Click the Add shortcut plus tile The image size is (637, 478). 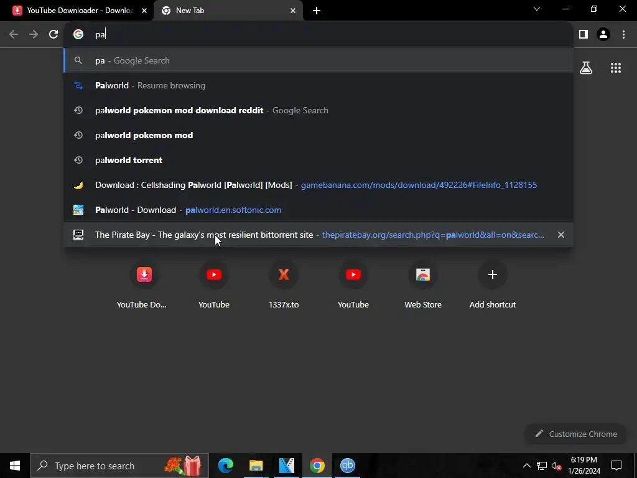493,285
